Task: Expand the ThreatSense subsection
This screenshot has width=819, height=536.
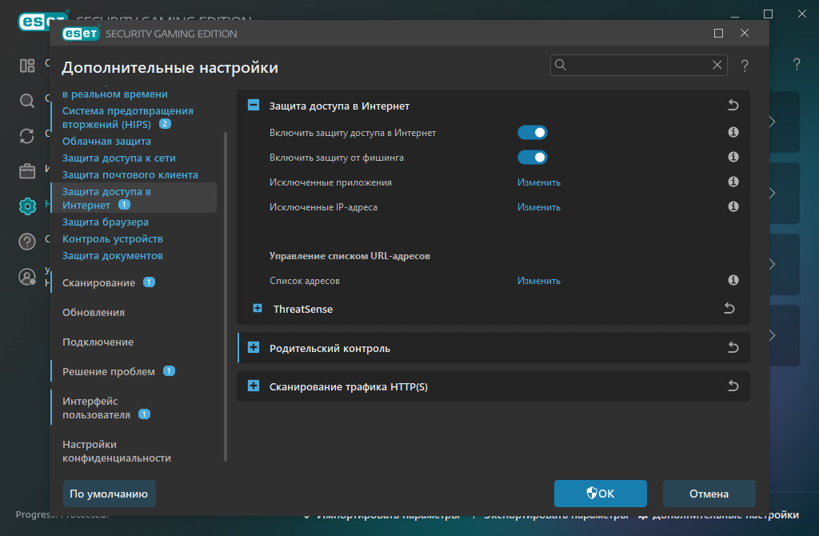Action: [258, 308]
